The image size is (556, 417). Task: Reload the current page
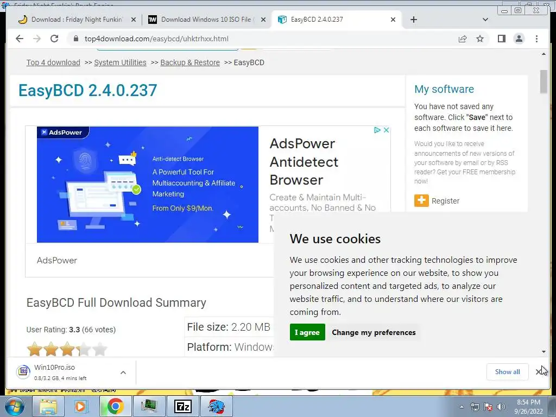tap(54, 39)
